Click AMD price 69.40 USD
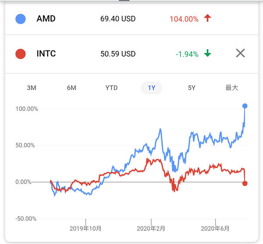 tap(118, 19)
